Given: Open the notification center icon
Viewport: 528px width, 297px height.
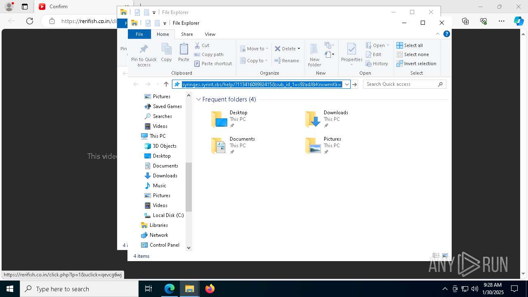Looking at the screenshot, I should [x=514, y=289].
